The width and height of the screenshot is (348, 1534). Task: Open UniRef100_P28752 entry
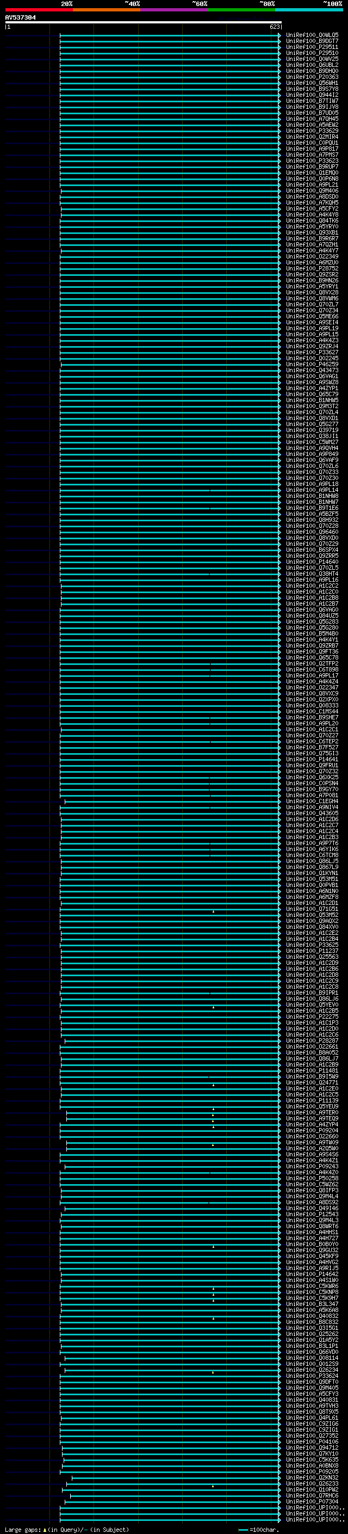pyautogui.click(x=312, y=269)
